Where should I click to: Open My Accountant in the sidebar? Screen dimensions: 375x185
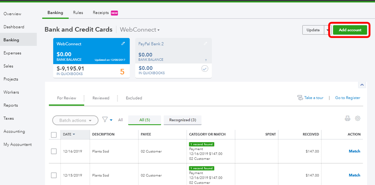coord(18,144)
